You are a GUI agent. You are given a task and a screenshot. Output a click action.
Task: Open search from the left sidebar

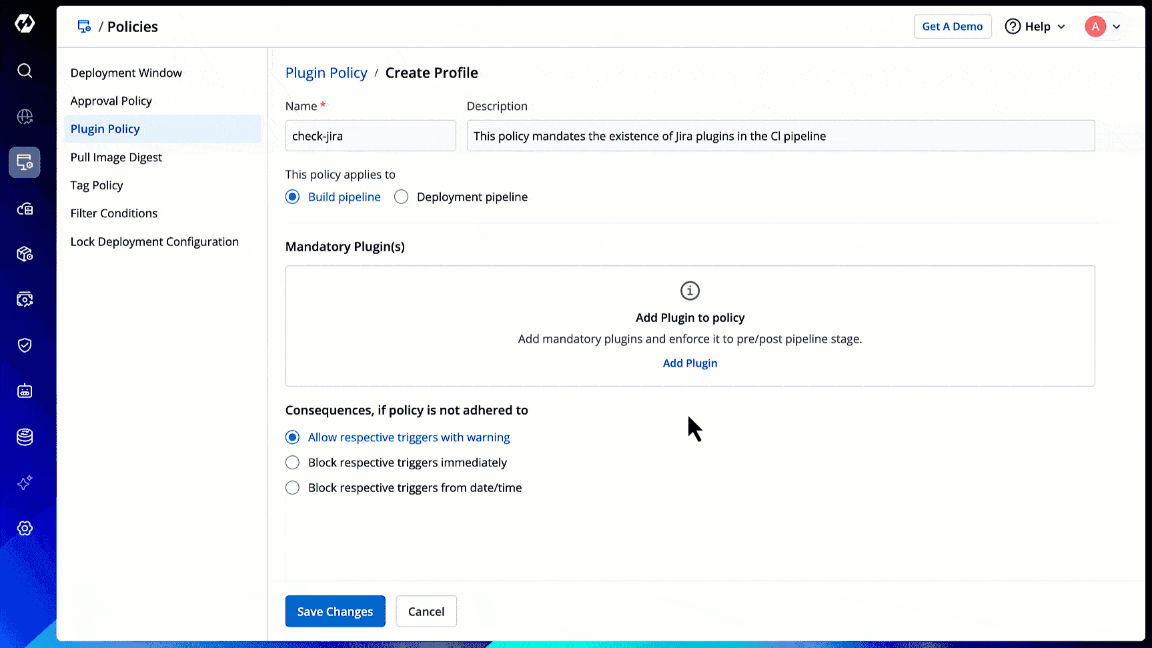(x=25, y=71)
